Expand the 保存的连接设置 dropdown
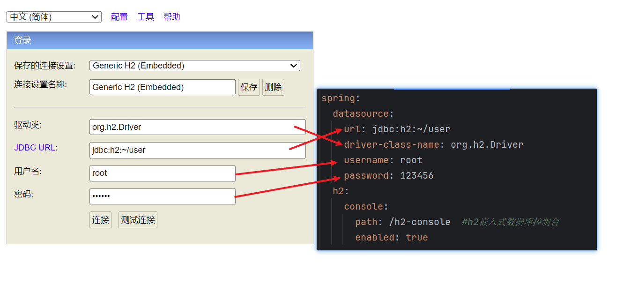 (x=195, y=66)
